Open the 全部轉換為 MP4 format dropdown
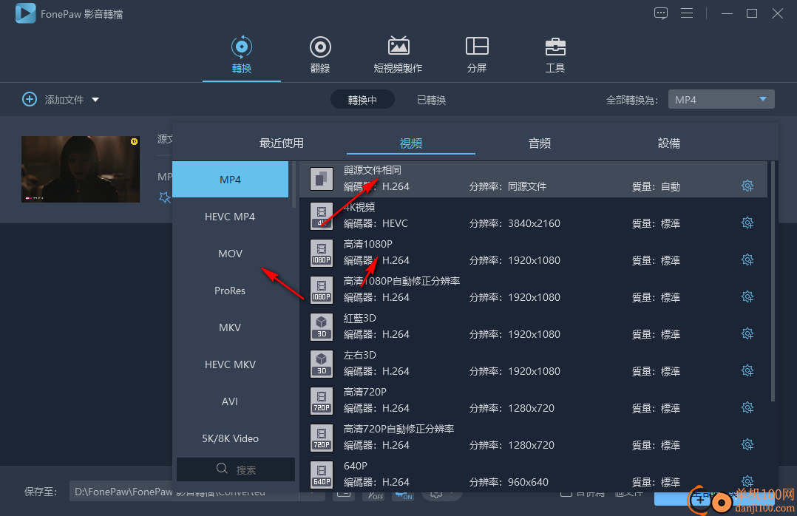Viewport: 797px width, 516px height. click(x=722, y=99)
